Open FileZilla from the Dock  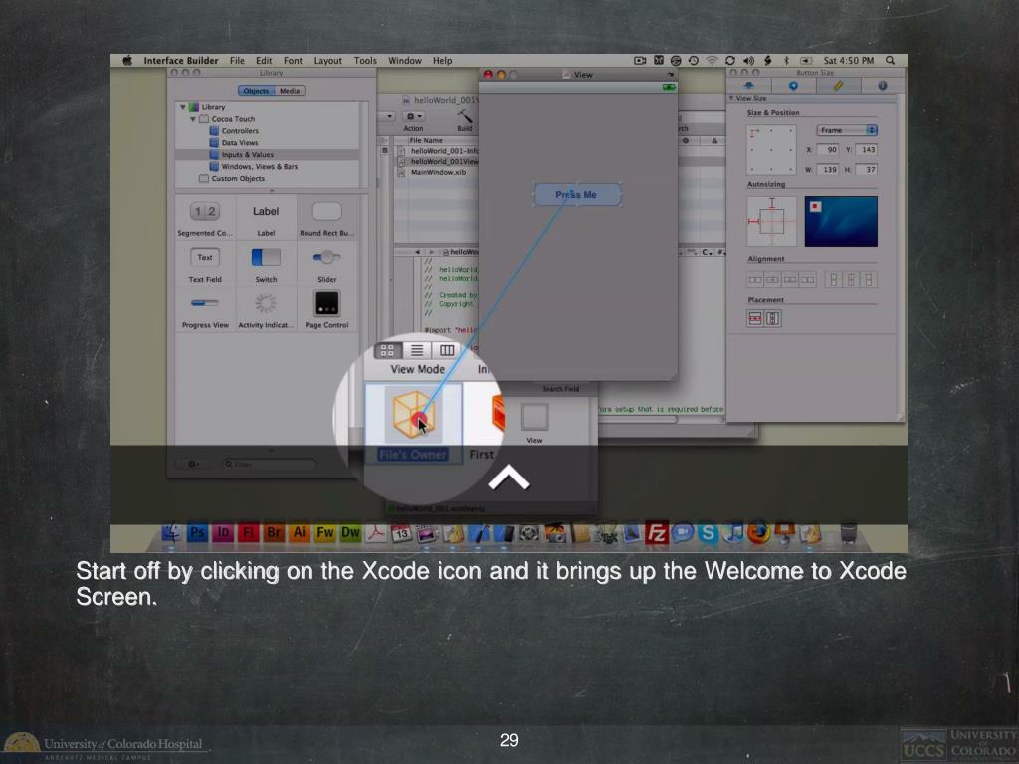click(657, 533)
